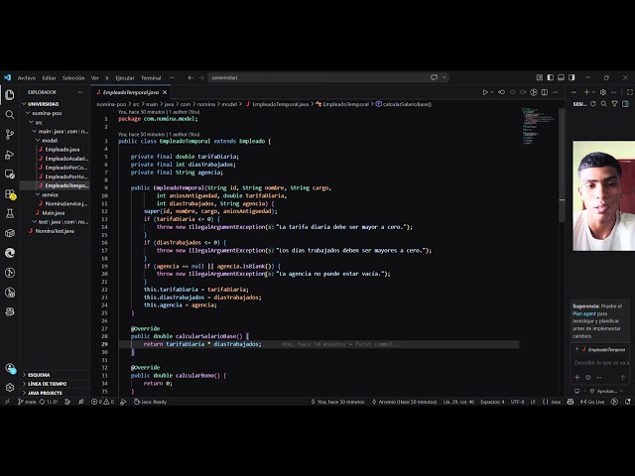Navigate back with the left arrow

point(190,77)
